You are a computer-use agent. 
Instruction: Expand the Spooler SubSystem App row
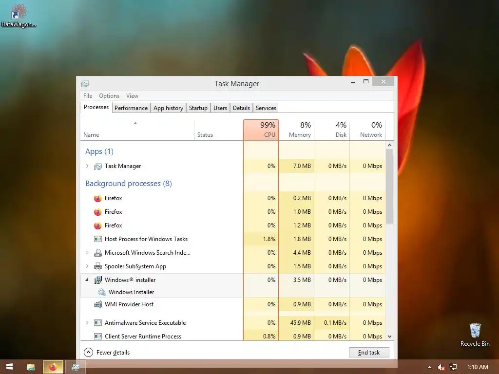click(87, 266)
